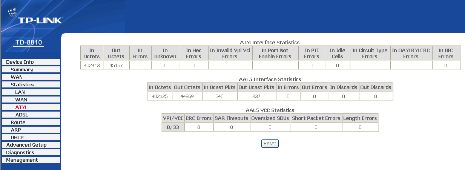View ADSL statistics

coord(21,115)
